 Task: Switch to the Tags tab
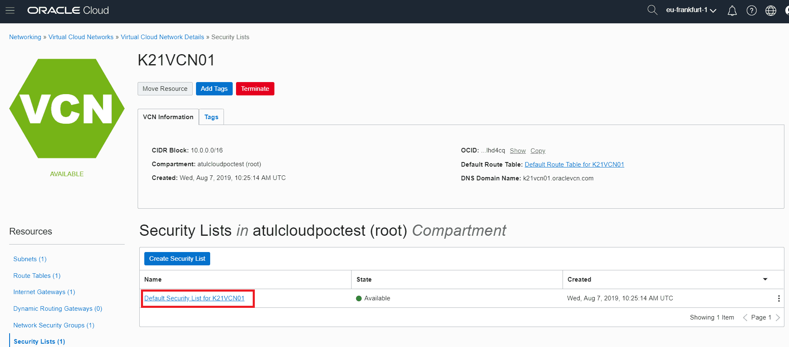(211, 117)
